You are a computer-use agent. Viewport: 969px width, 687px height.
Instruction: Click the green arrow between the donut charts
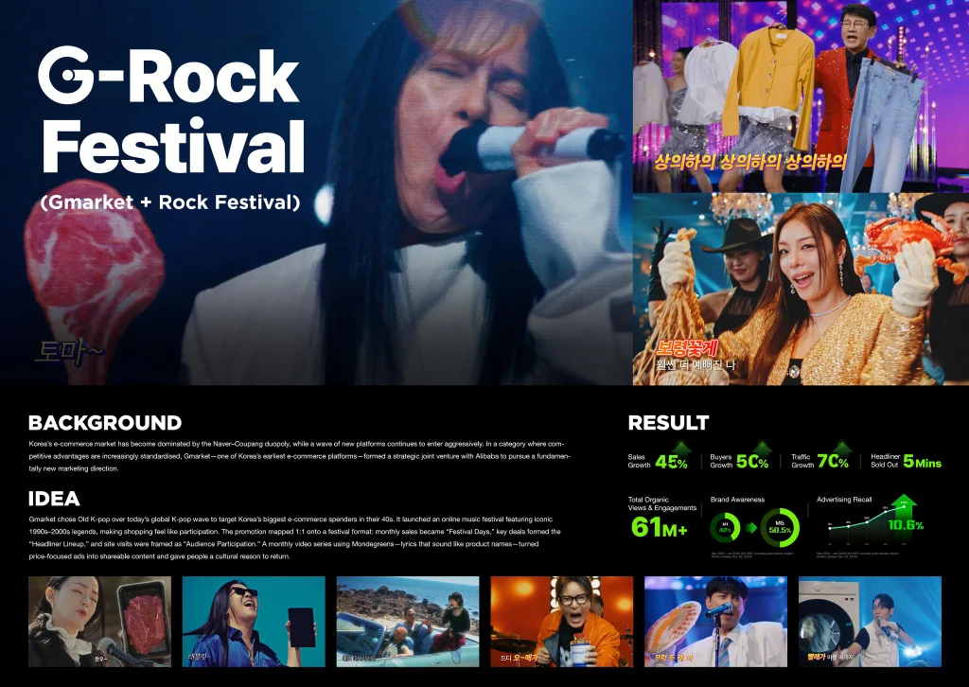point(750,528)
